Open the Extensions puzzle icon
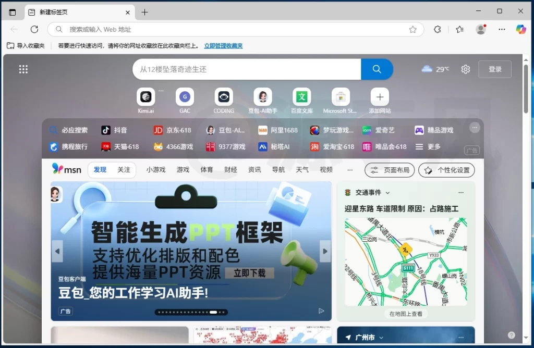 point(438,29)
